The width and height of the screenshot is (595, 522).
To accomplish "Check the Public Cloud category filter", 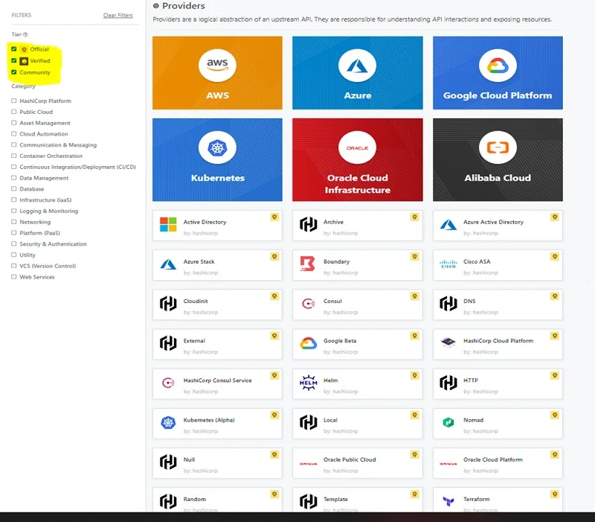I will [14, 112].
